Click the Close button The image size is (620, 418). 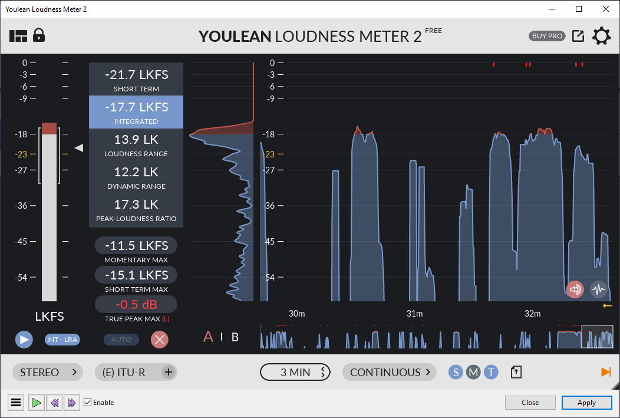pos(530,403)
